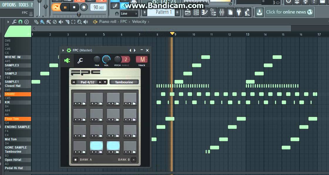Open the pad selection dropdown arrow
The image size is (329, 175).
105,82
